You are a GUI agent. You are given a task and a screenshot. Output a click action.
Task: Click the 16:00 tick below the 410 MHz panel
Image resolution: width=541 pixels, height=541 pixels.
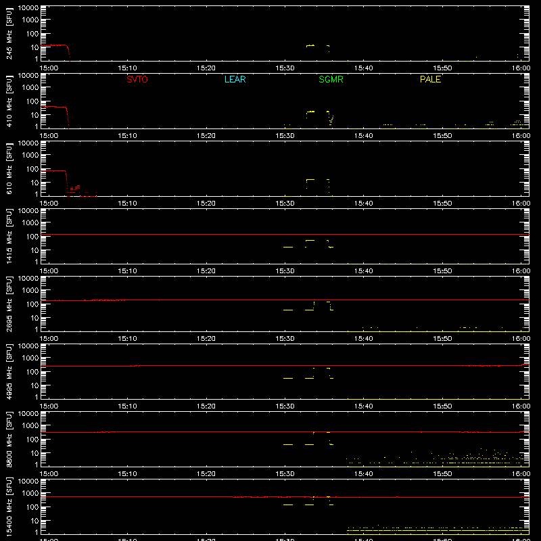tap(521, 136)
